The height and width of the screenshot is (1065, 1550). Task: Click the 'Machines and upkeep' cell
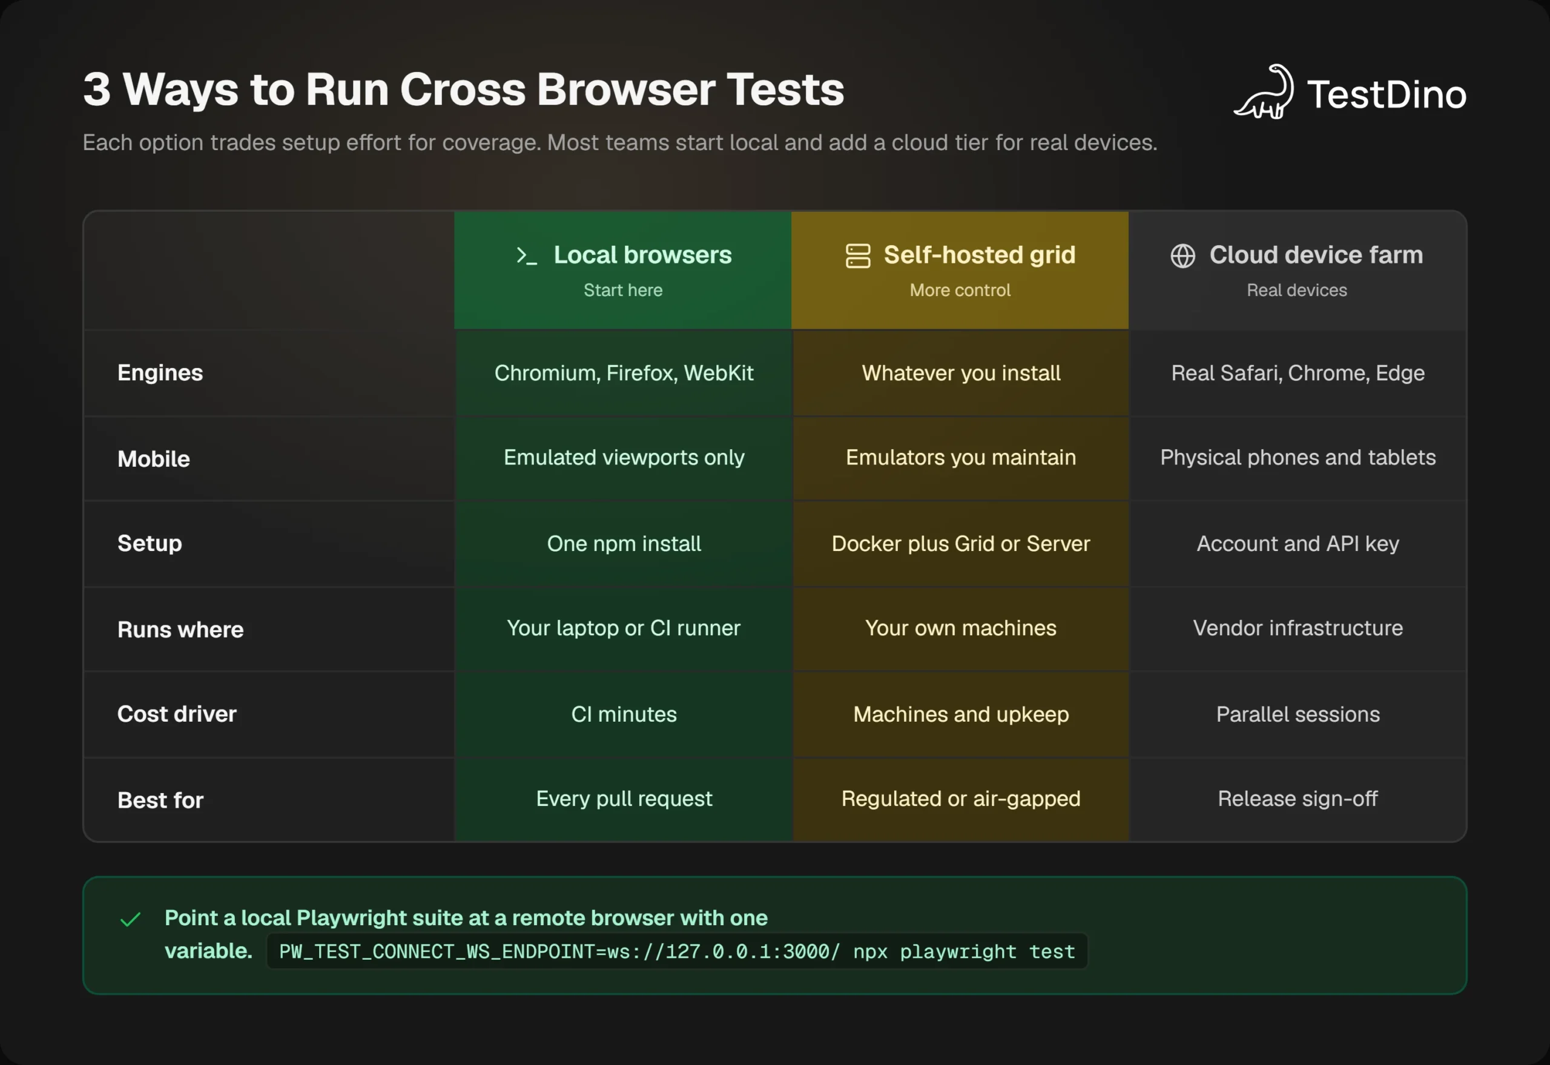click(961, 714)
